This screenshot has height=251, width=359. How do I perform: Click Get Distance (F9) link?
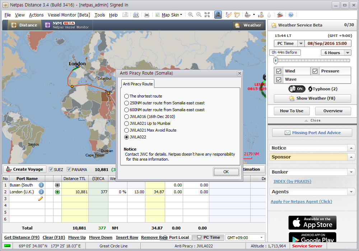pos(22,237)
